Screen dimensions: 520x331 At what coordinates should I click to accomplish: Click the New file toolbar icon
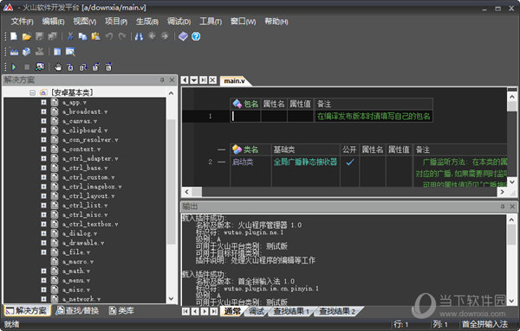click(14, 36)
